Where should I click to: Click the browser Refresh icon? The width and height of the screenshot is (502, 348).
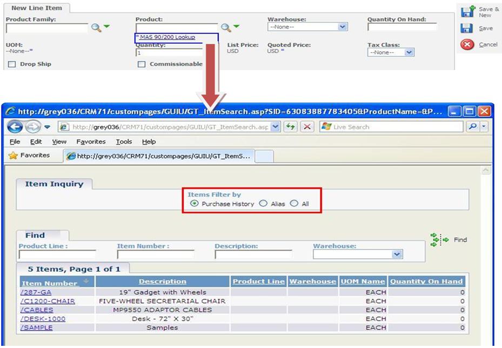coord(290,127)
